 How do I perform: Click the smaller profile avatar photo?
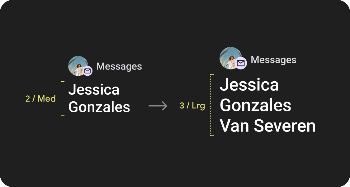click(x=77, y=65)
